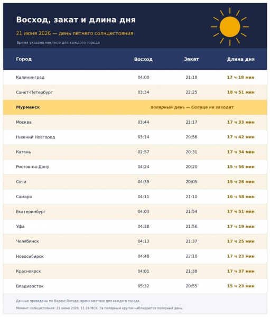Viewport: 270px width, 317px height.
Task: Click the polar day note for Мурманск
Action: click(x=192, y=107)
